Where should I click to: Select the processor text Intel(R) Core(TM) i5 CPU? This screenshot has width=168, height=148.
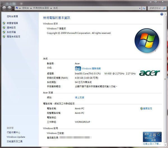pyautogui.click(x=88, y=73)
